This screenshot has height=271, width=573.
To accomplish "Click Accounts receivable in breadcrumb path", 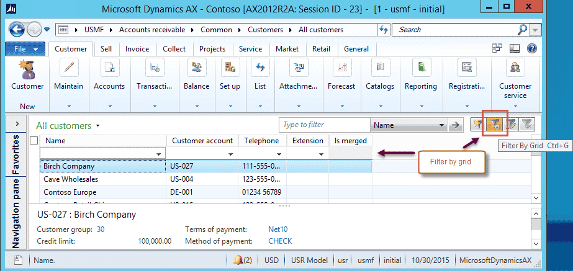I will coord(152,30).
